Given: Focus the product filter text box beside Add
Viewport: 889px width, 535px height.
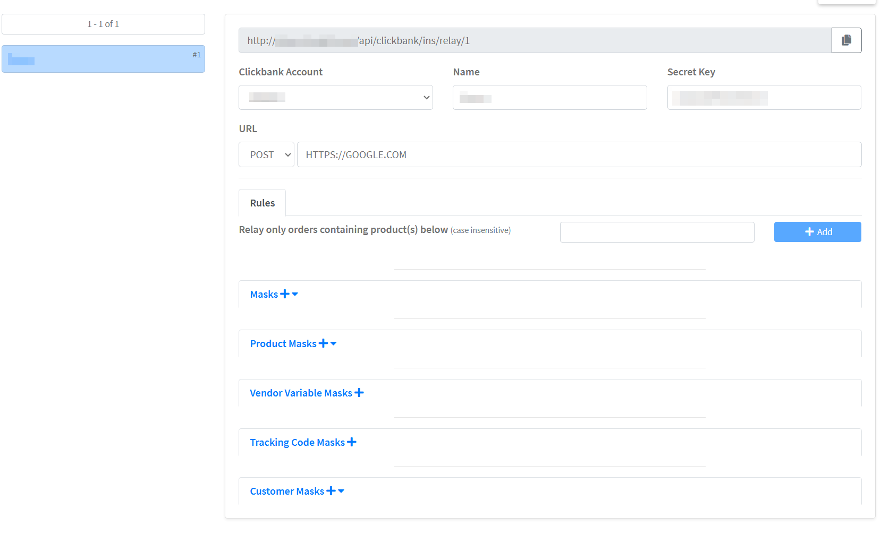Looking at the screenshot, I should click(657, 232).
